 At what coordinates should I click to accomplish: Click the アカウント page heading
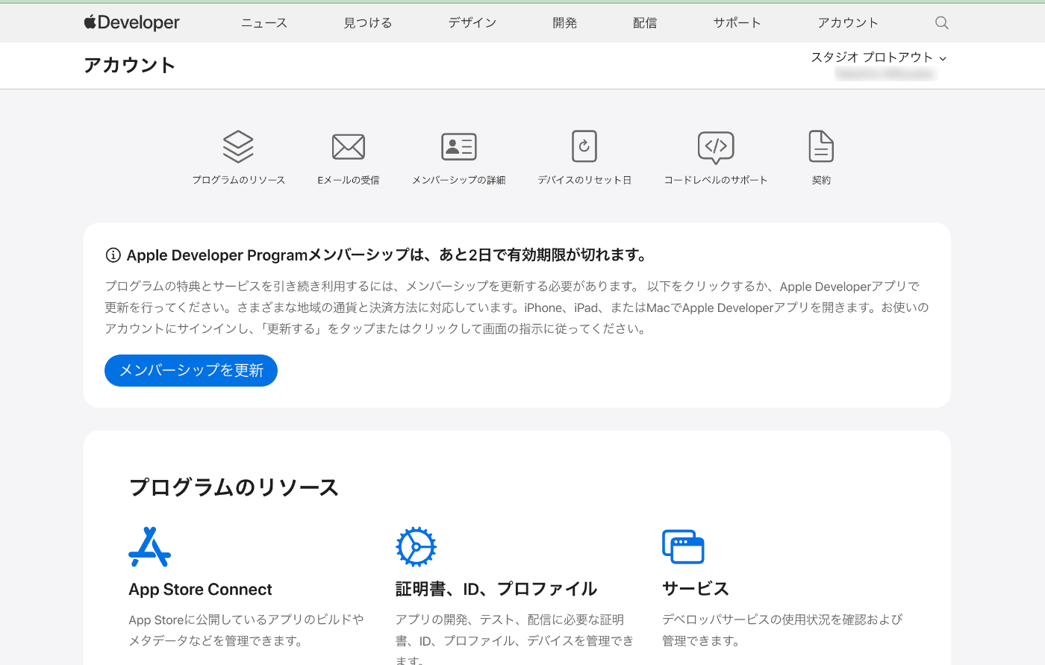coord(130,65)
